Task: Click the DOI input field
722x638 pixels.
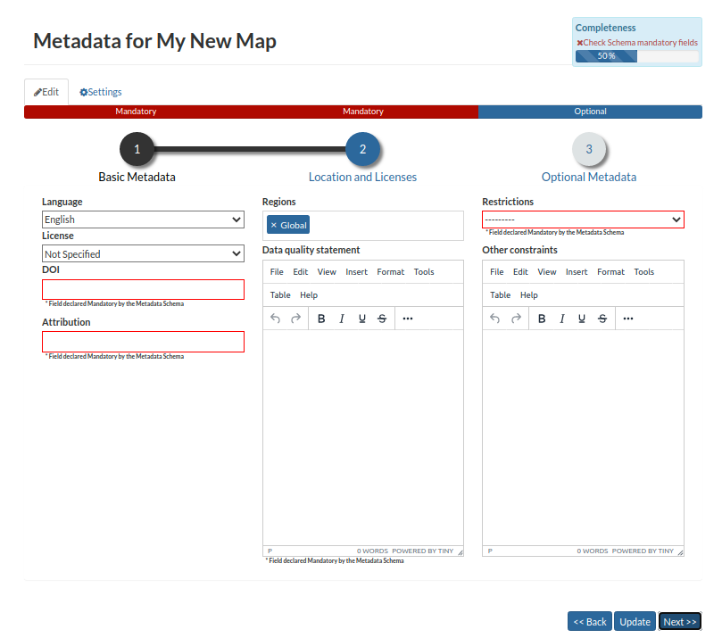Action: coord(143,289)
